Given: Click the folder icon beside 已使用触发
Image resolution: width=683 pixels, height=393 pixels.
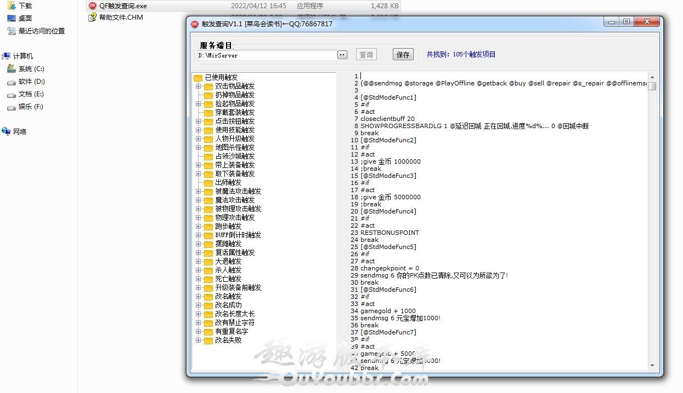Looking at the screenshot, I should (x=198, y=78).
